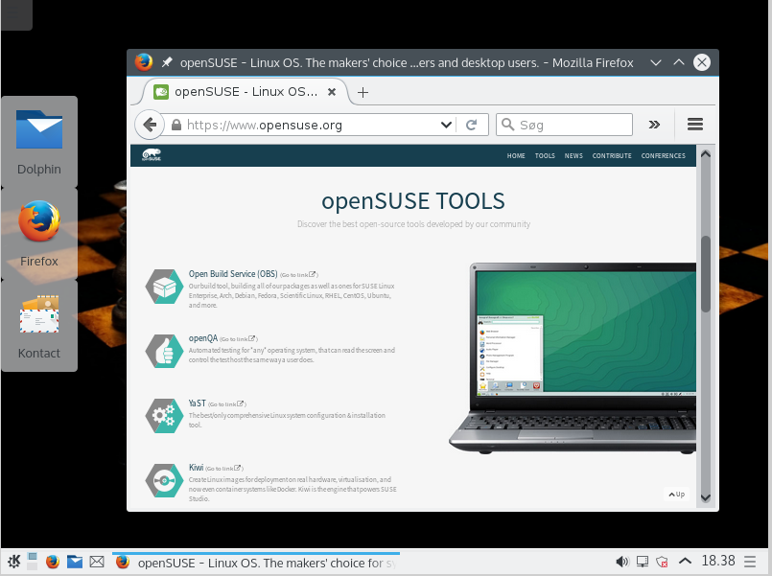The height and width of the screenshot is (576, 772).
Task: Toggle the pin window on all desktops icon
Action: tap(167, 62)
